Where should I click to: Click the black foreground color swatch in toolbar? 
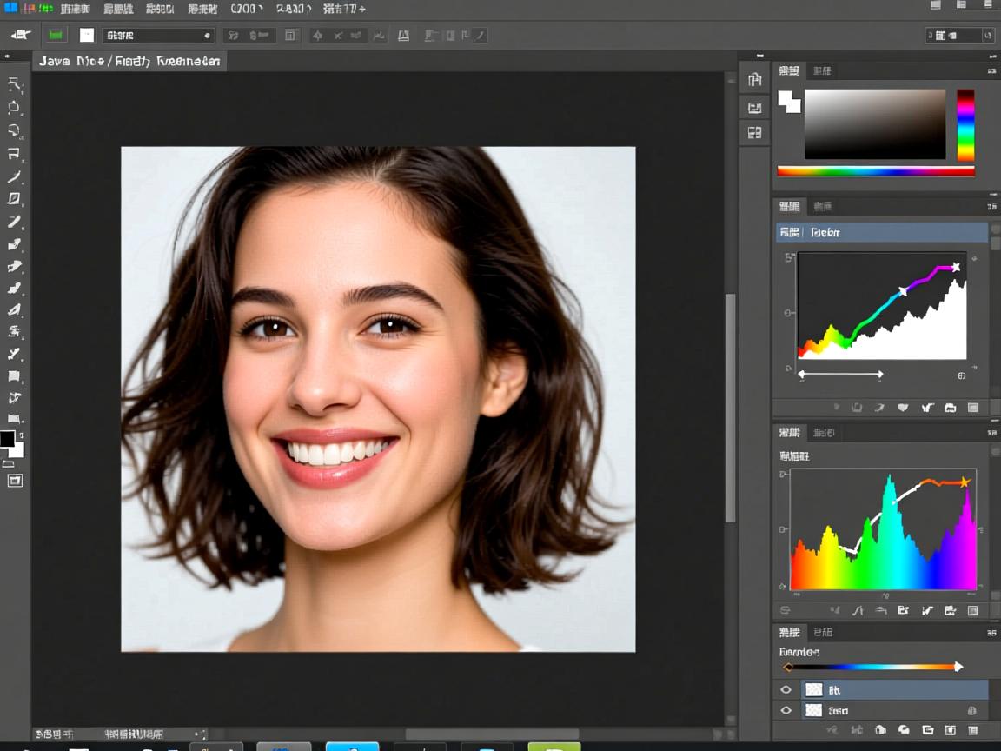(7, 439)
